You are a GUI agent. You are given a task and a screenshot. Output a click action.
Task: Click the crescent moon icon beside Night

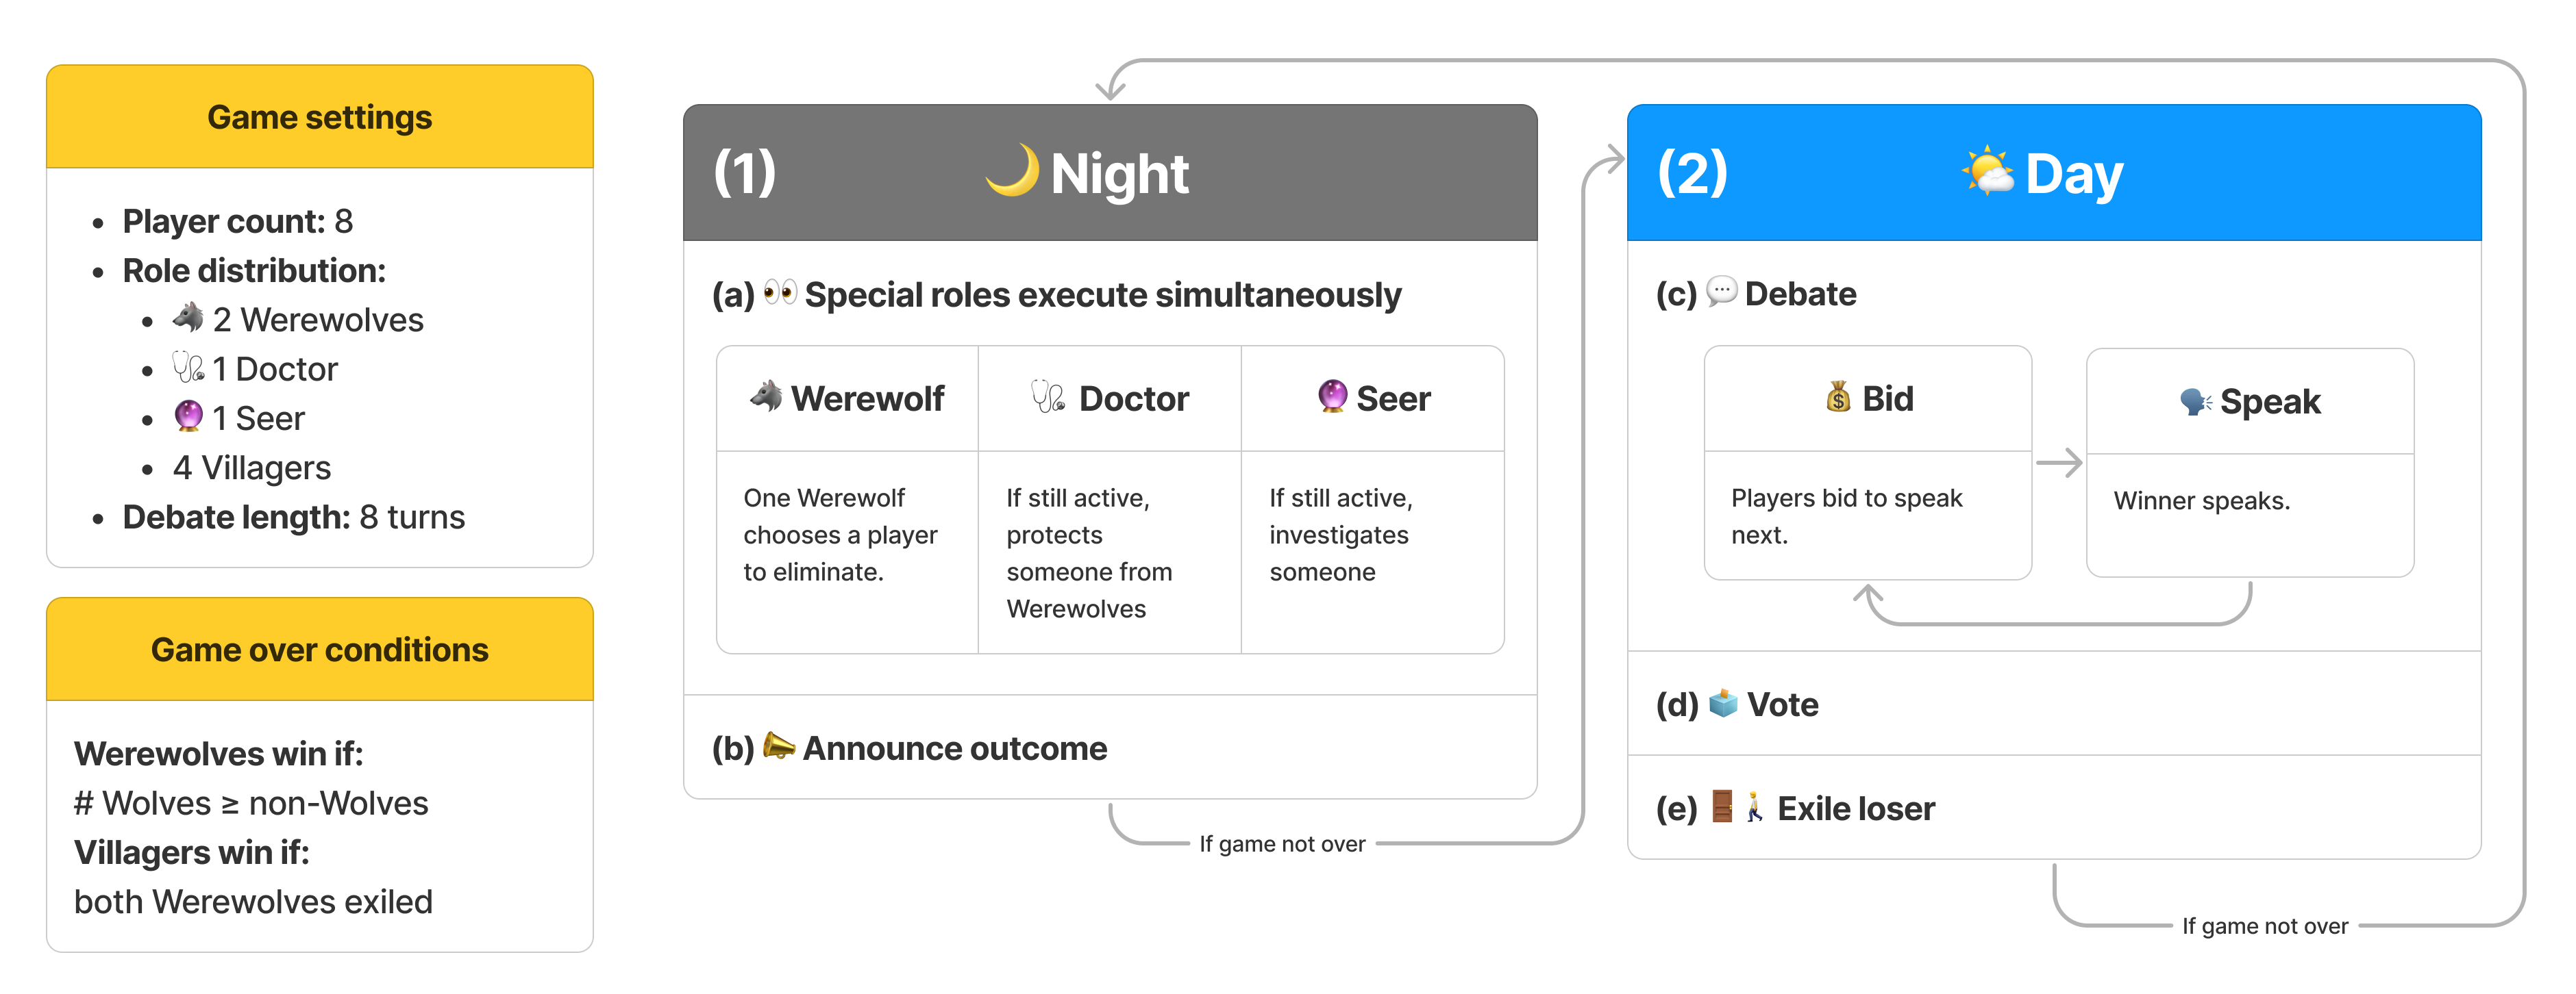point(1012,171)
